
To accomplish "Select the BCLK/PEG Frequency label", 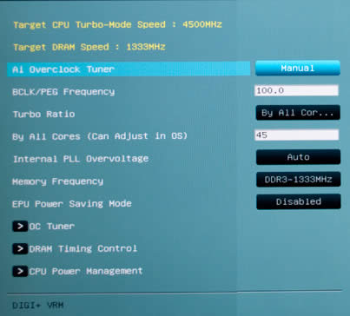I will pos(63,92).
